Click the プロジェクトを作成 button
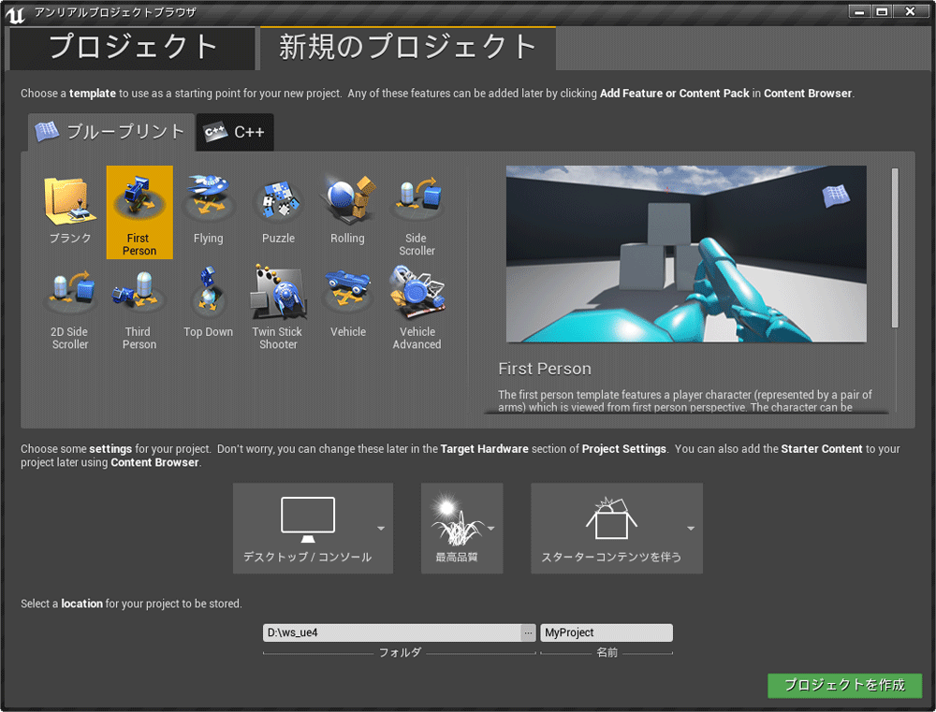 click(x=844, y=685)
